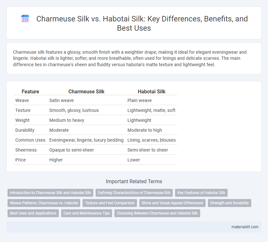Click the Eveningwear, lingerie, luxury bedding cell
This screenshot has height=242, width=268.
(x=86, y=140)
